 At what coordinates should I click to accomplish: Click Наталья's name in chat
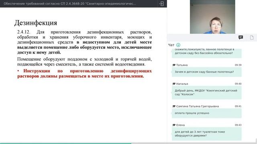point(182,84)
